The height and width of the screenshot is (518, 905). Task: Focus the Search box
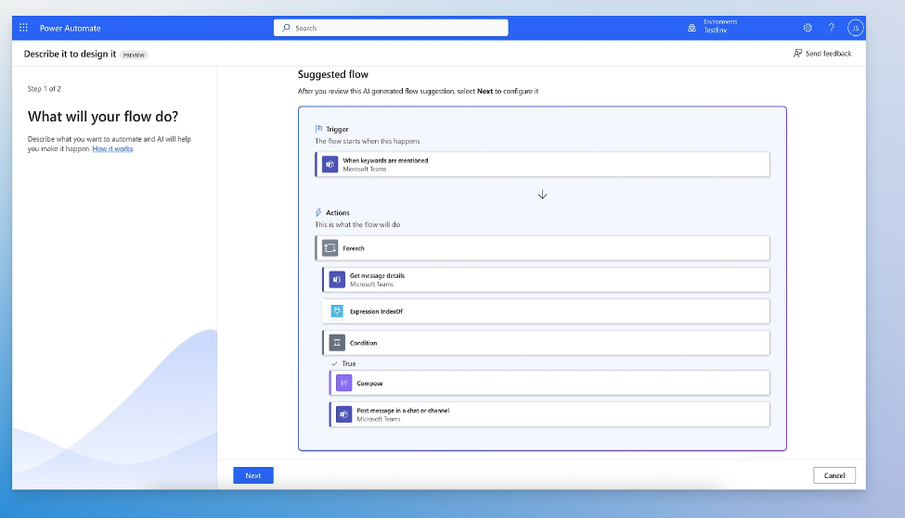(391, 28)
